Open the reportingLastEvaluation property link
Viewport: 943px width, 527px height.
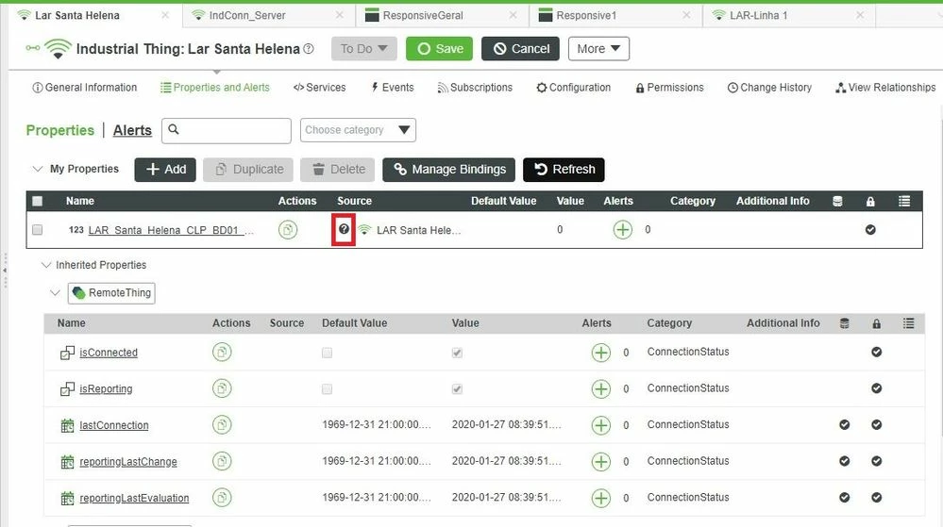click(134, 498)
